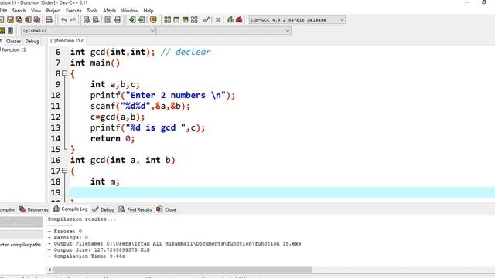
Task: Toggle the shorten compiler paths option label
Action: 21,245
